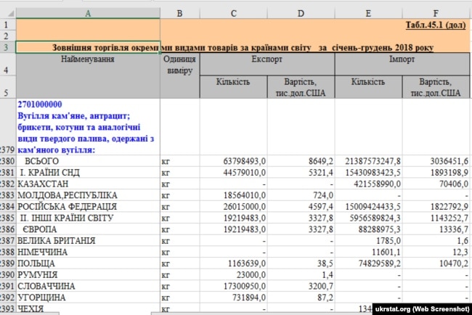Viewport: 472px width, 315px height.
Task: Select column A header
Action: [x=88, y=12]
